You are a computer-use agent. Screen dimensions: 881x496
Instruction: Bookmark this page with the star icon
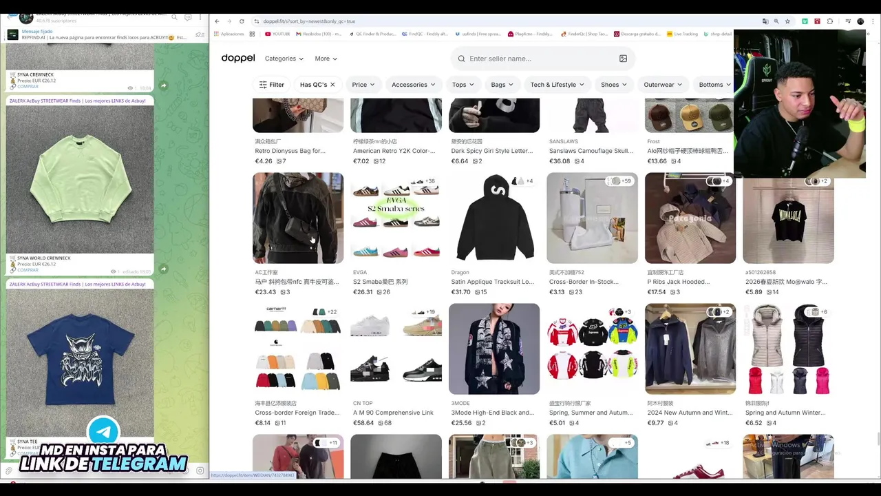788,21
